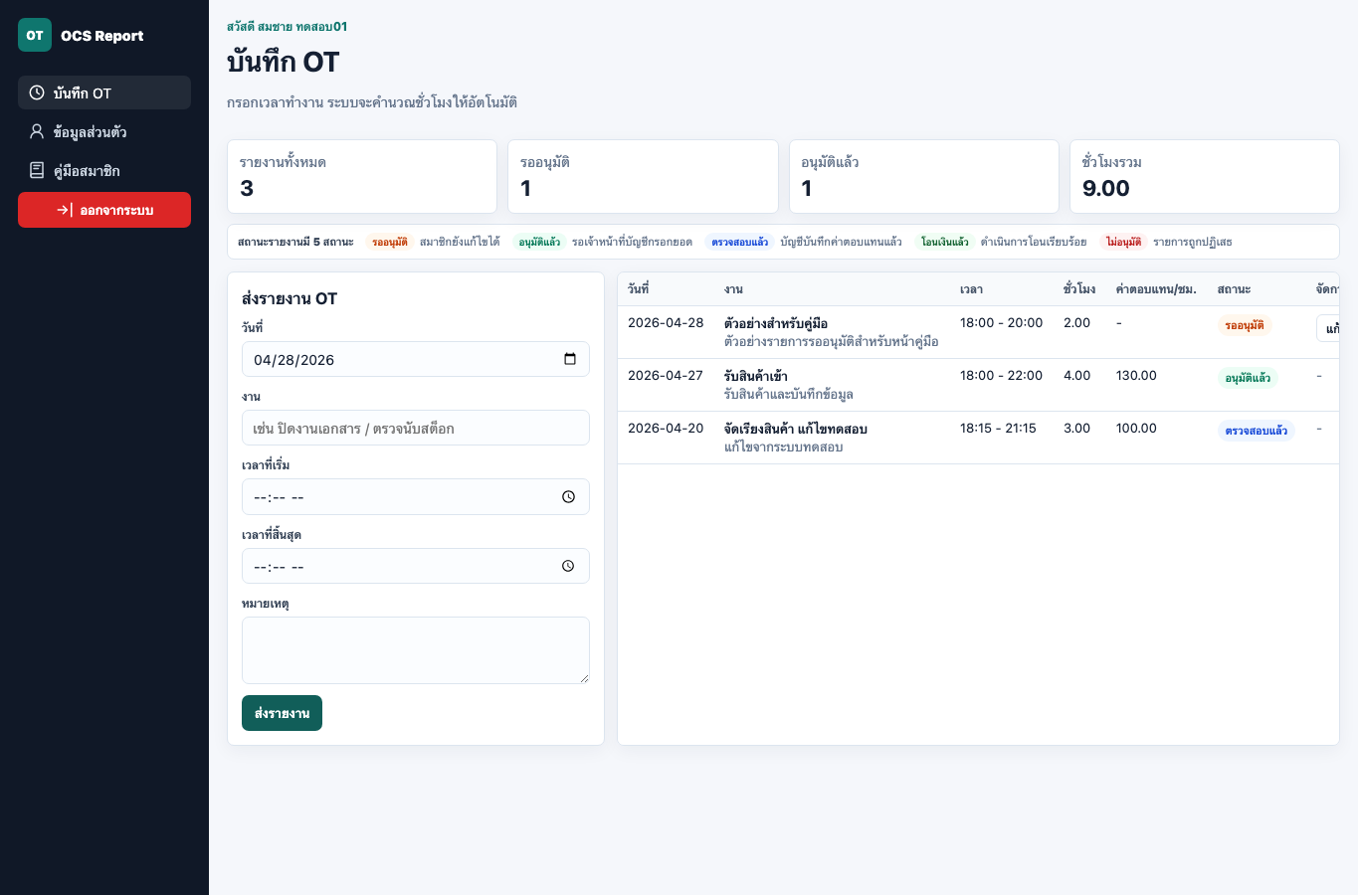Click the ตรวจสอบแล้ว badge on 2026-04-20 row
Image resolution: width=1358 pixels, height=895 pixels.
1257,431
